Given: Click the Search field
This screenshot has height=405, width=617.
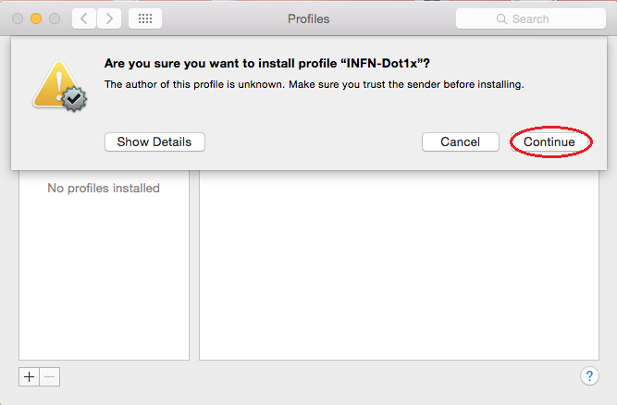Looking at the screenshot, I should tap(531, 18).
